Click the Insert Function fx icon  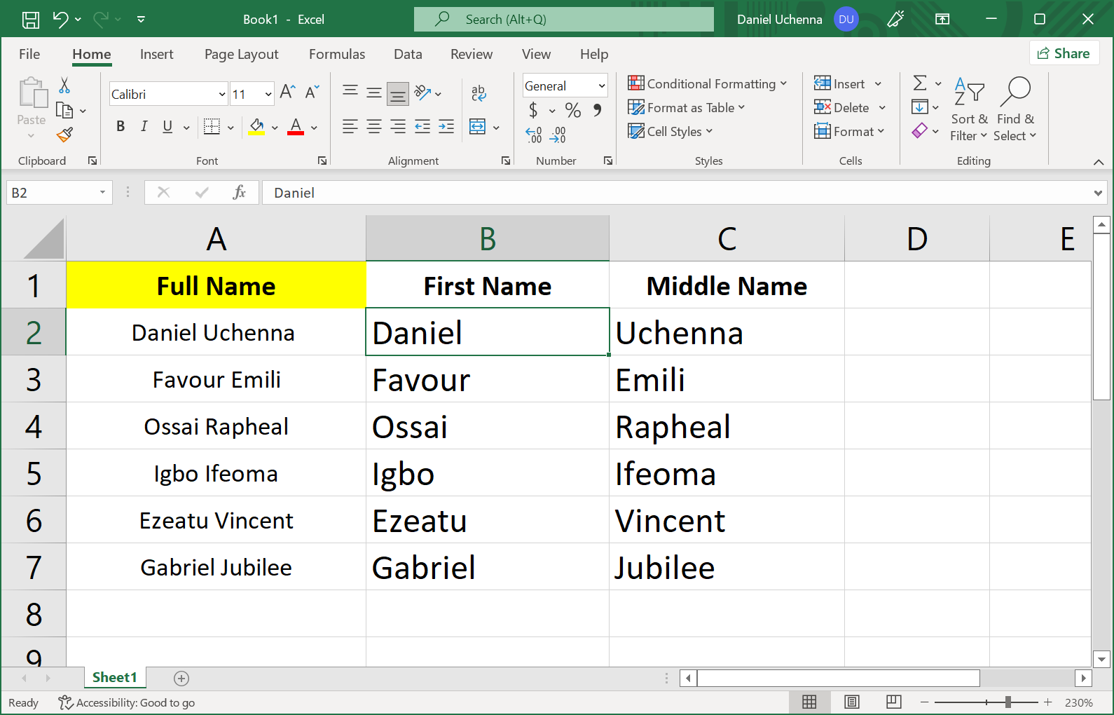click(x=239, y=193)
